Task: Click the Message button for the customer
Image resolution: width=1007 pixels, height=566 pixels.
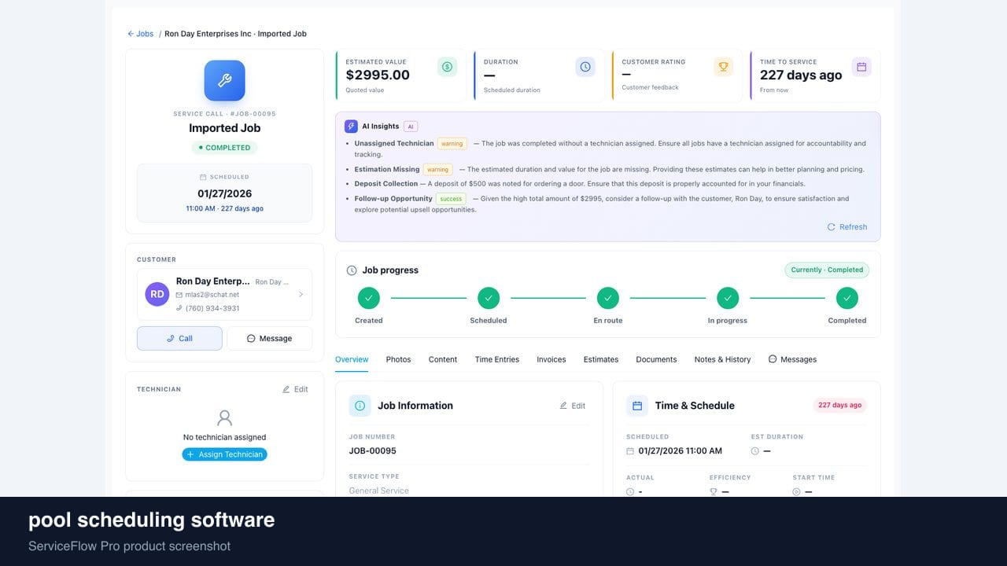Action: tap(269, 338)
